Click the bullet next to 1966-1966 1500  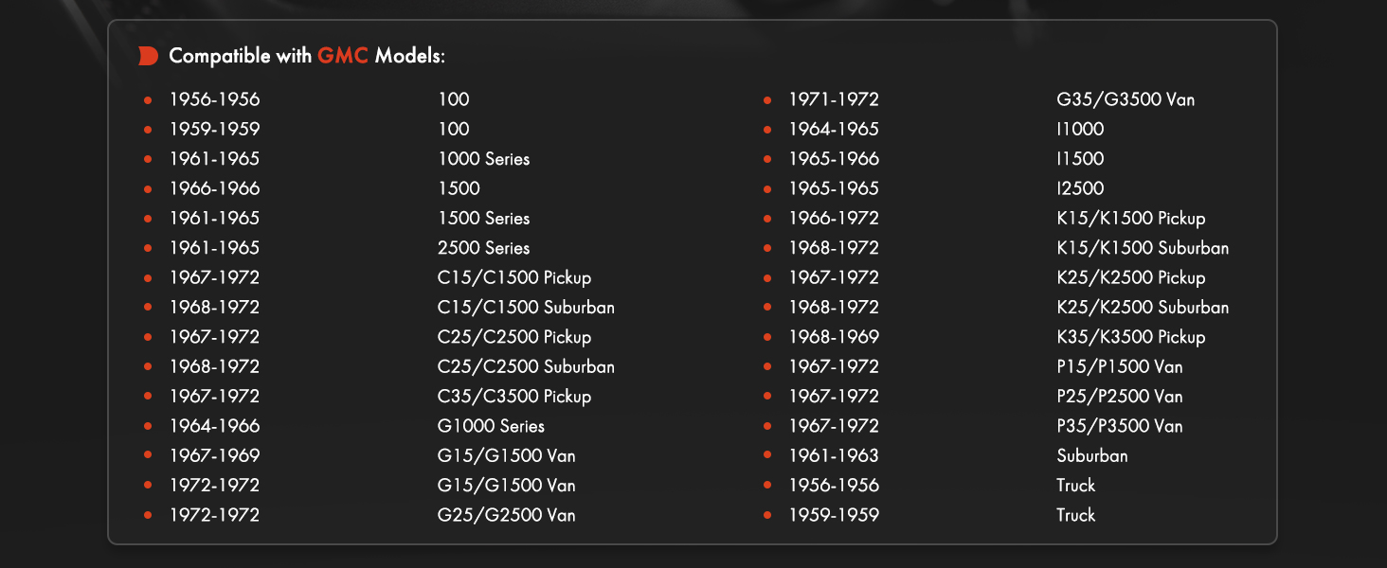(x=148, y=188)
